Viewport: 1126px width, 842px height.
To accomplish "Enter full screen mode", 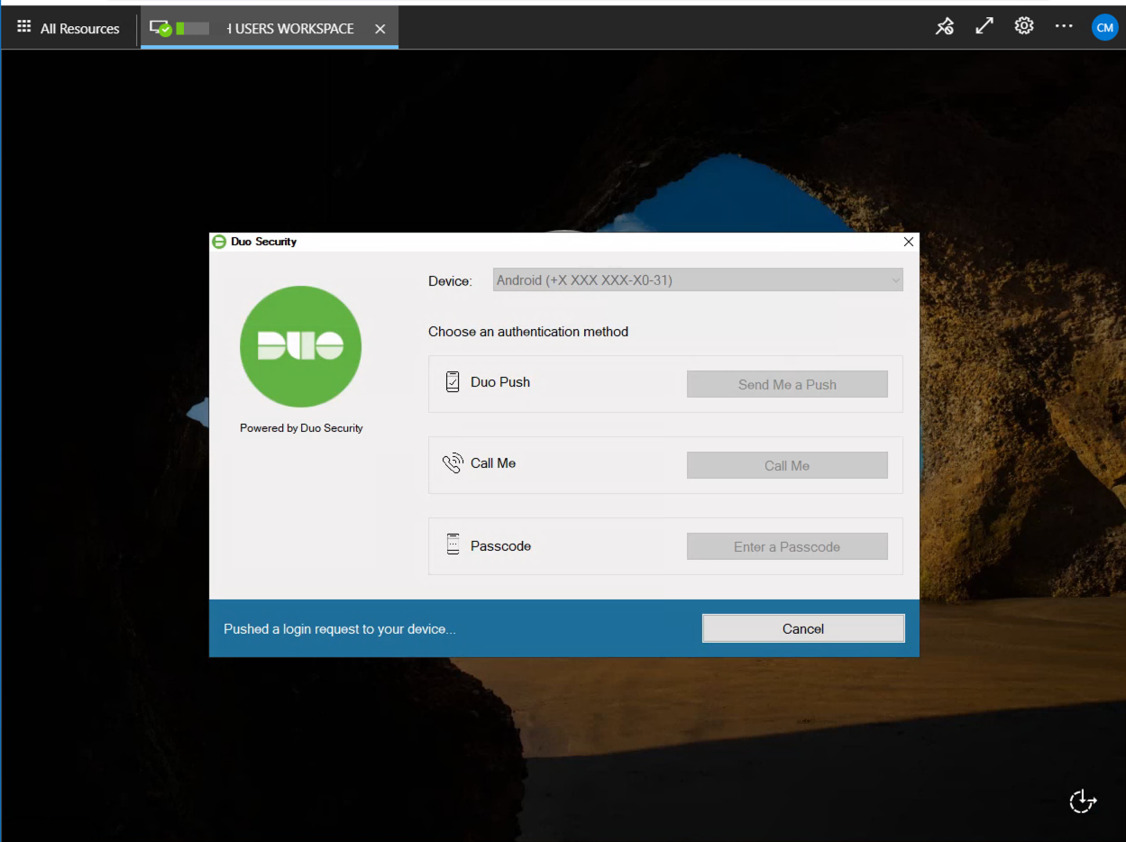I will tap(984, 27).
